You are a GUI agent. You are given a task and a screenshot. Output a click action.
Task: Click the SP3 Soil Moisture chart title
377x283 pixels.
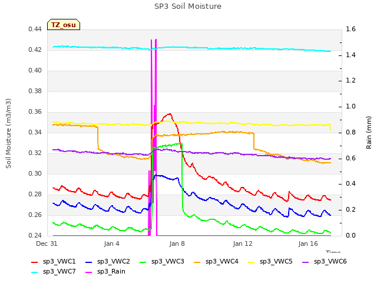click(188, 6)
